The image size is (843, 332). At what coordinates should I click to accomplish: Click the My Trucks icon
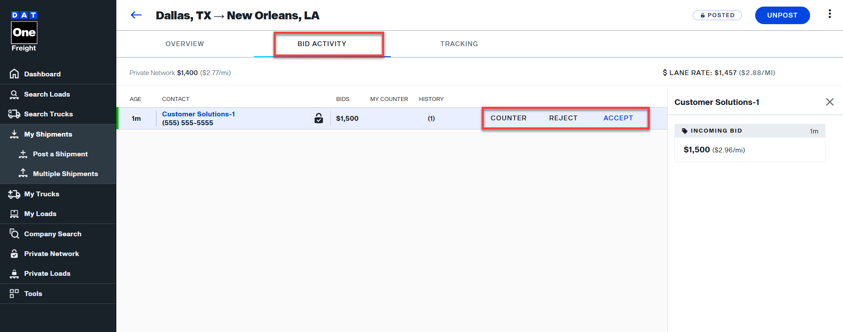point(14,194)
